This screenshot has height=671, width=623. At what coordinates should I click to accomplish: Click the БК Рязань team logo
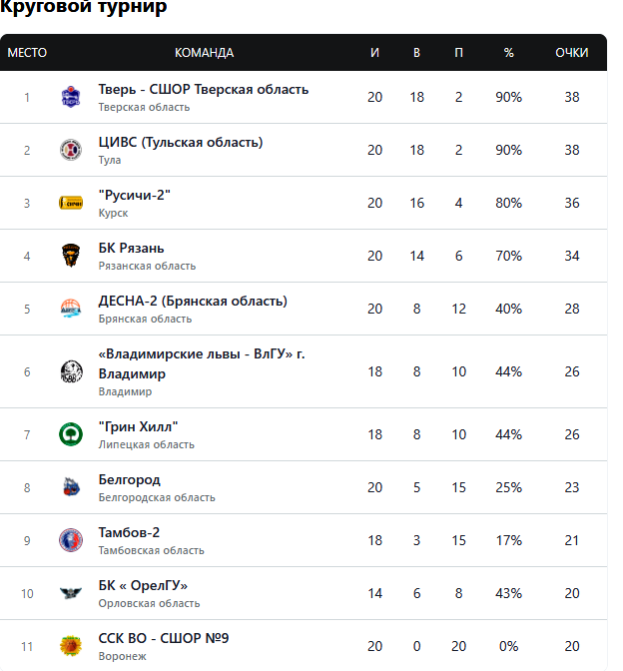(71, 256)
